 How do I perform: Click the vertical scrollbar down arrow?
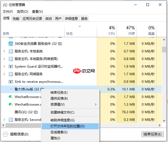(x=164, y=121)
